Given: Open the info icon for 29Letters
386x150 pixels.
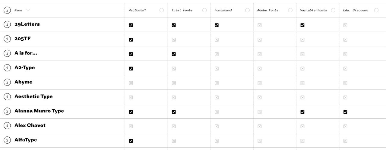Looking at the screenshot, I should 7,24.
